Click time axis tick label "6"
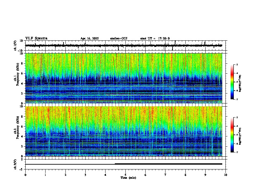 click(146, 175)
